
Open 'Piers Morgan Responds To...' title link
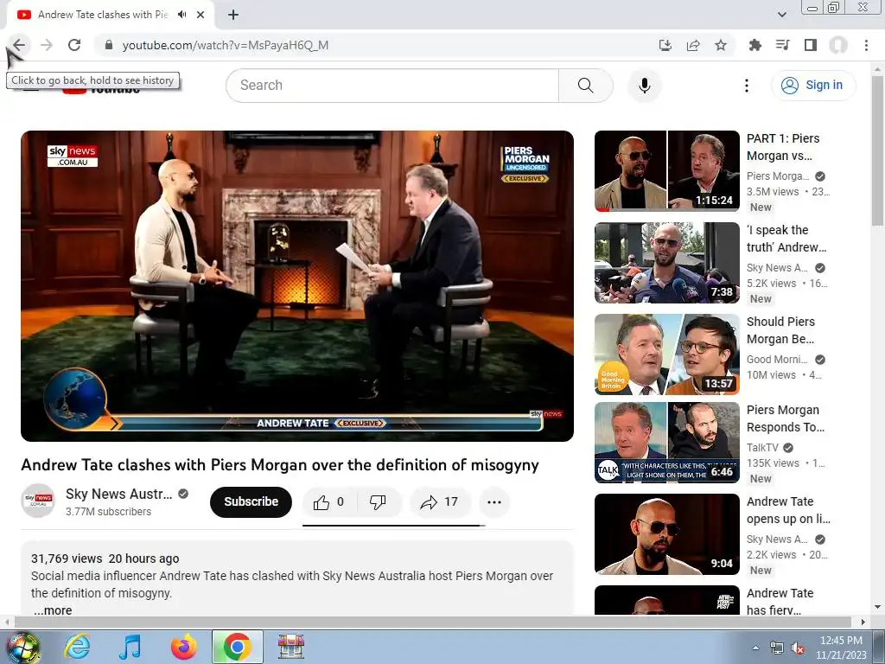pyautogui.click(x=786, y=418)
